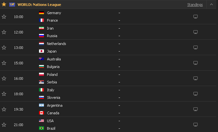Viewport: 218px width, 132px height.
Task: Select the Slovenia team name
Action: pos(53,98)
